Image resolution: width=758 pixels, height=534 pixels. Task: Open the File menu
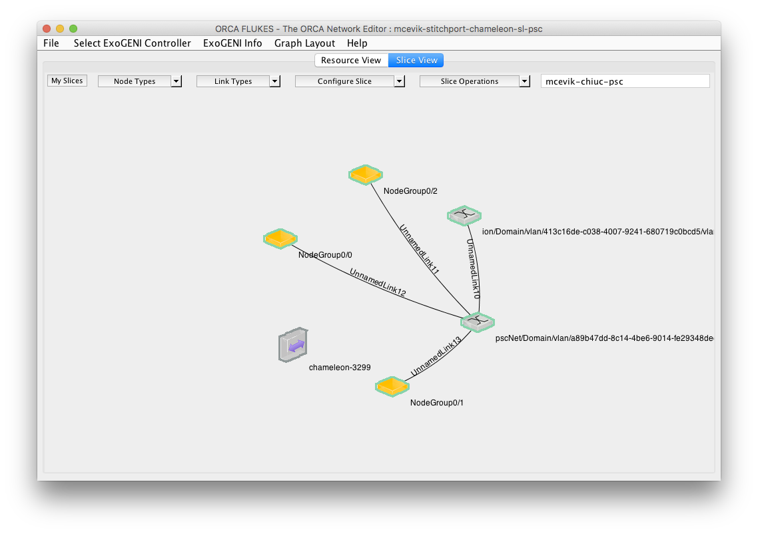coord(51,43)
